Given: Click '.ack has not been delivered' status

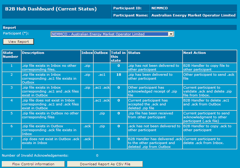Looking at the screenshot, I should coord(154,128).
